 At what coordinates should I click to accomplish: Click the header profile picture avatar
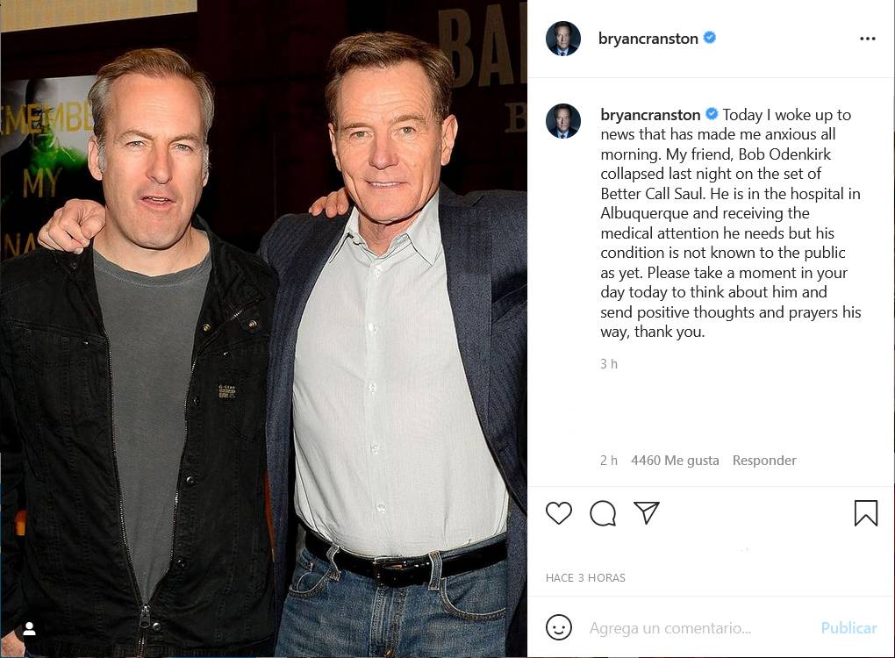coord(562,39)
